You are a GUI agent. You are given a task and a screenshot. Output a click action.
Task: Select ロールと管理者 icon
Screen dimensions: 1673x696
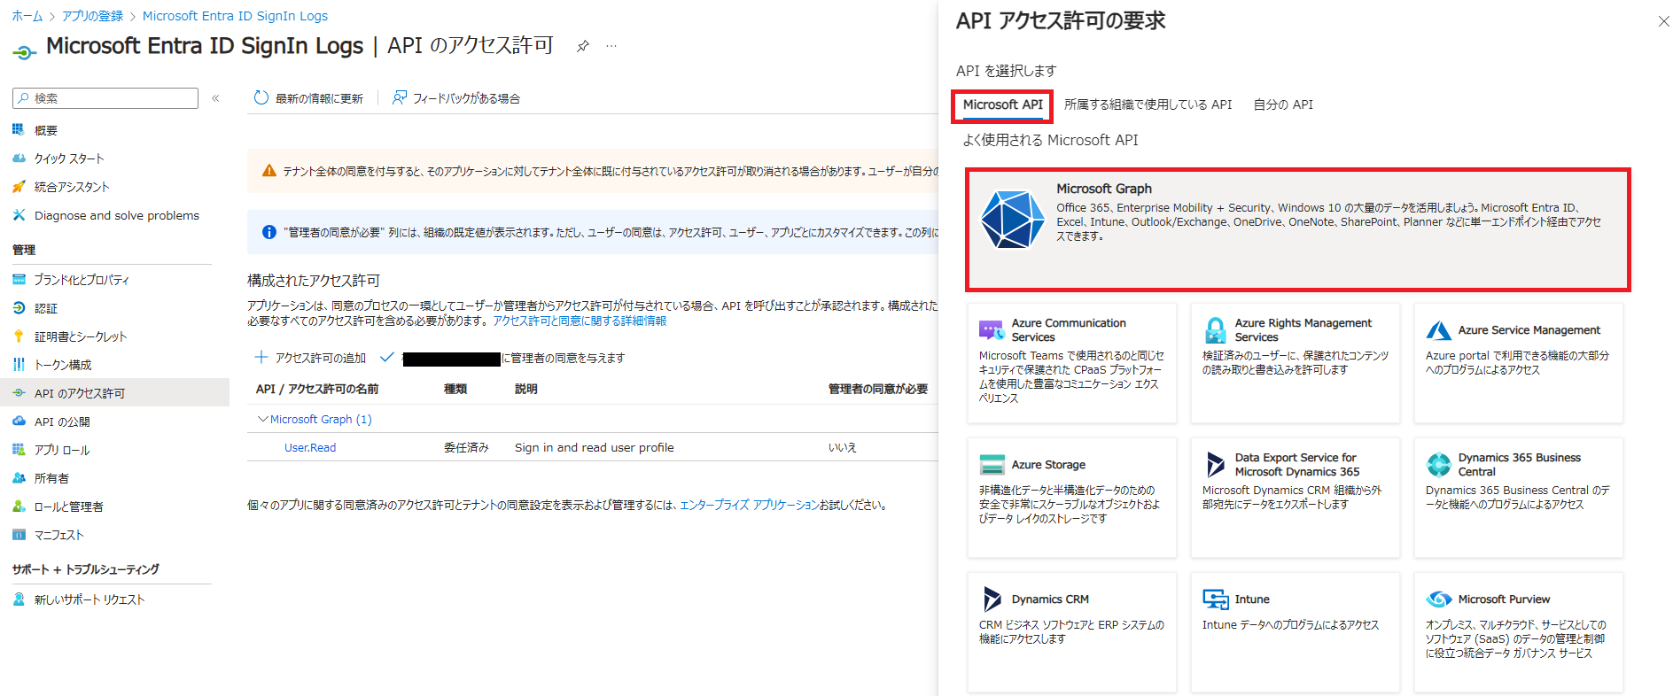[19, 507]
